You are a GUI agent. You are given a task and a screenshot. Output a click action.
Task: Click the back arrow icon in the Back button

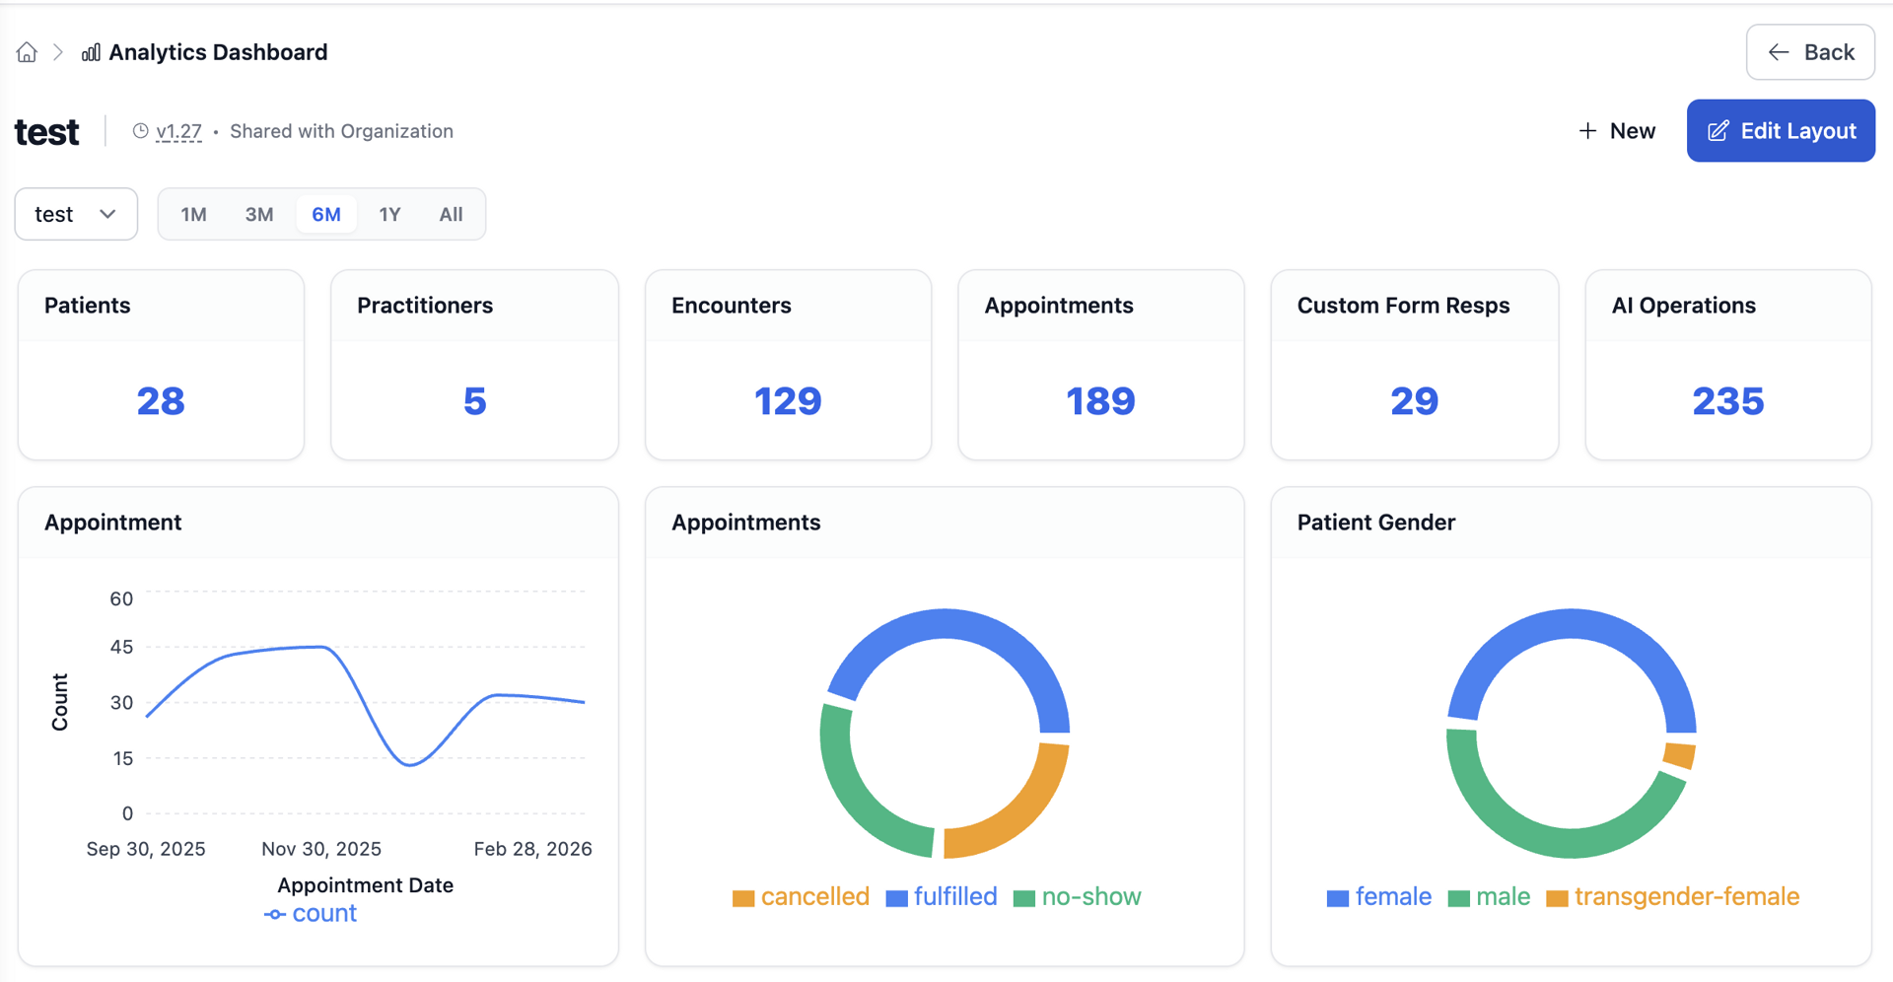(1779, 51)
